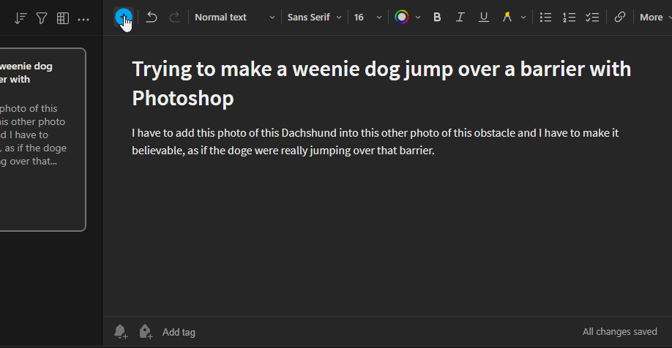
Task: Change the note list view layout icon
Action: [x=63, y=18]
